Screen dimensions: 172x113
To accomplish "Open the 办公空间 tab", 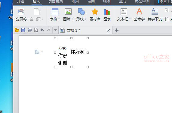I will coord(142,1).
